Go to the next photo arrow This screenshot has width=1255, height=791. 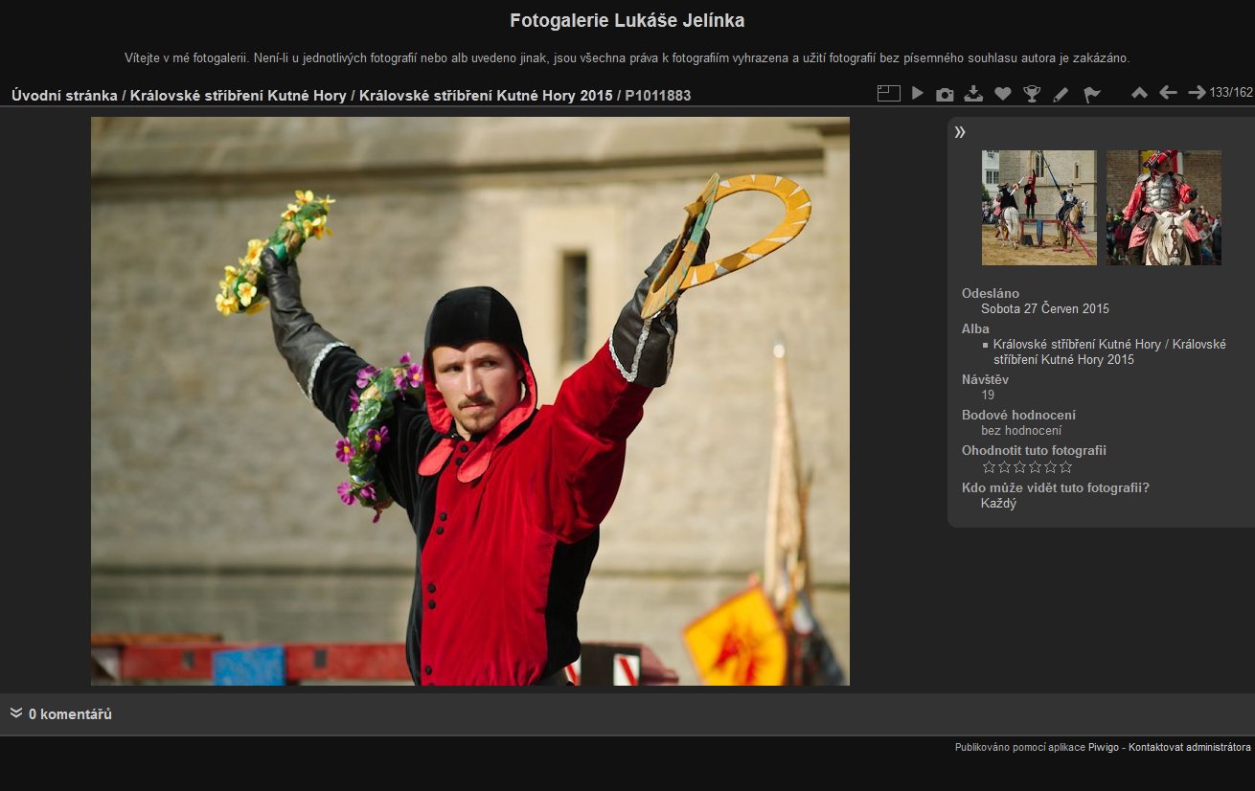[x=1197, y=93]
